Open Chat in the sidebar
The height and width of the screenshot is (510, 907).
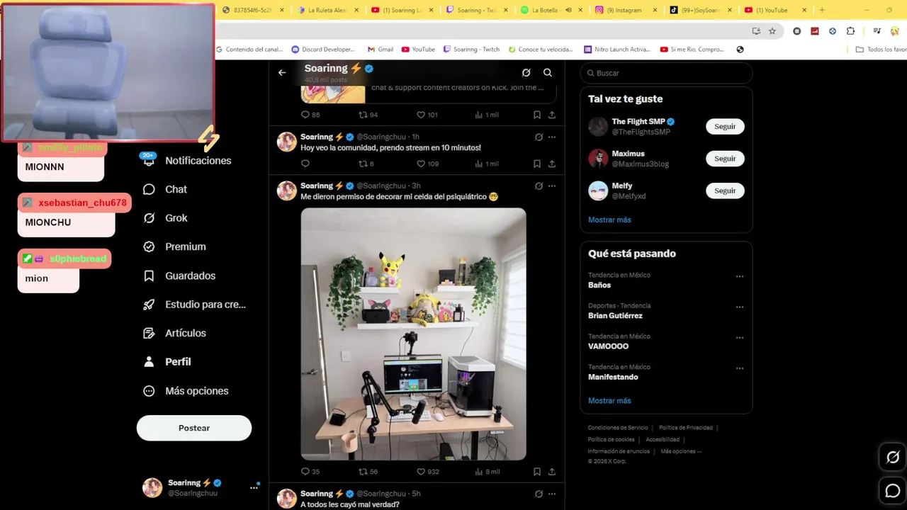point(165,189)
